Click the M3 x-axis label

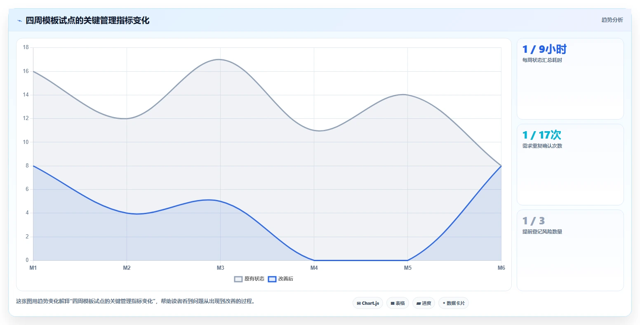[x=221, y=268]
